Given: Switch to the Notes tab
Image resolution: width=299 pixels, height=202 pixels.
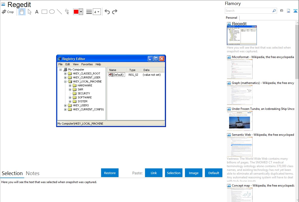Looking at the screenshot, I should point(33,173).
